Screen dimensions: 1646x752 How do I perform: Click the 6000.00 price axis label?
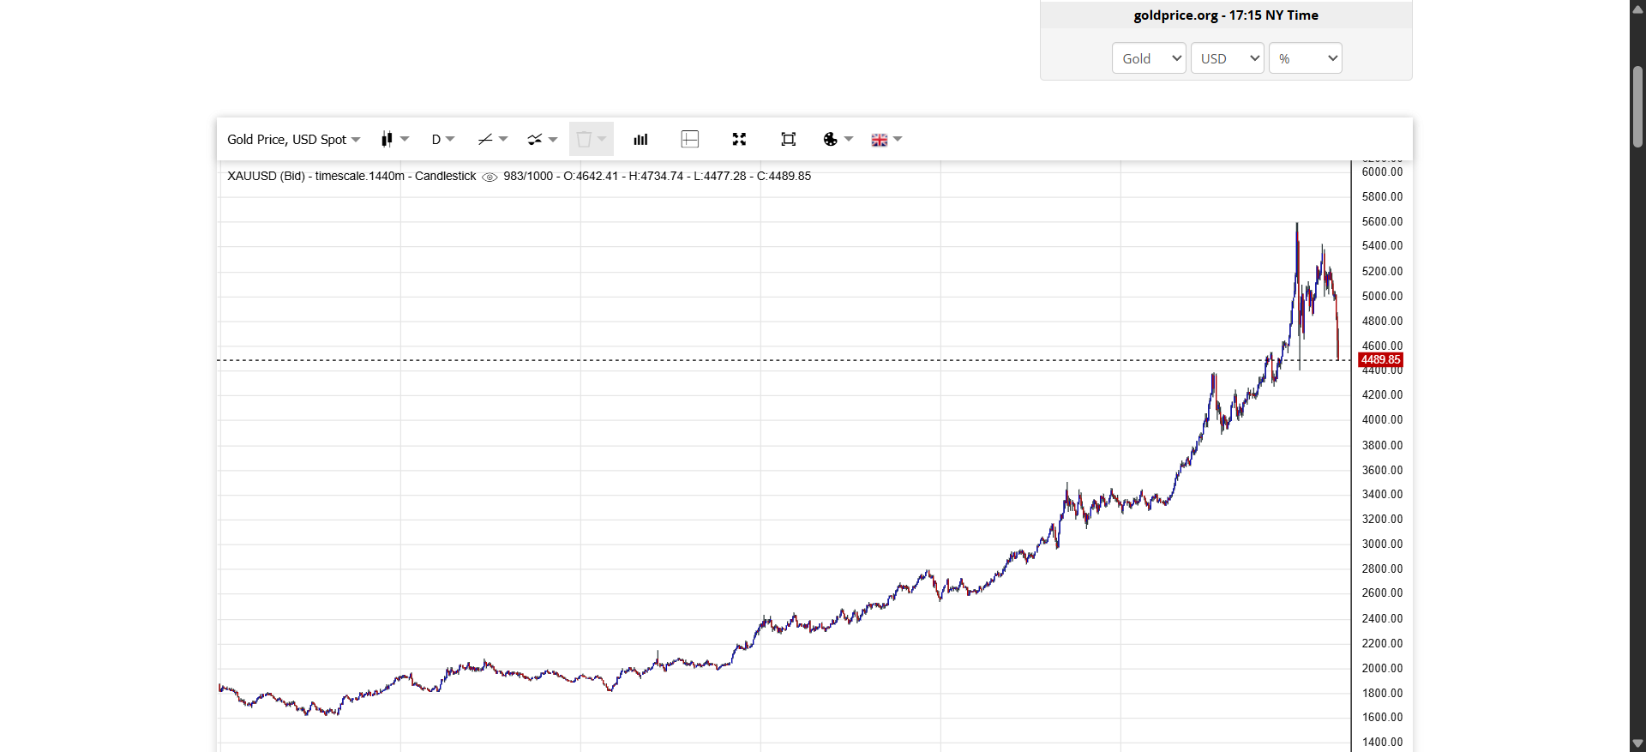click(1382, 171)
